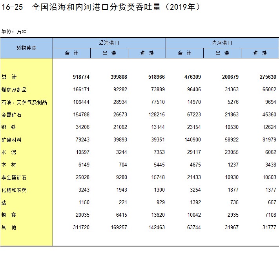Click the 内河港口 group header
Screen dimensions: 279x259
(222, 43)
